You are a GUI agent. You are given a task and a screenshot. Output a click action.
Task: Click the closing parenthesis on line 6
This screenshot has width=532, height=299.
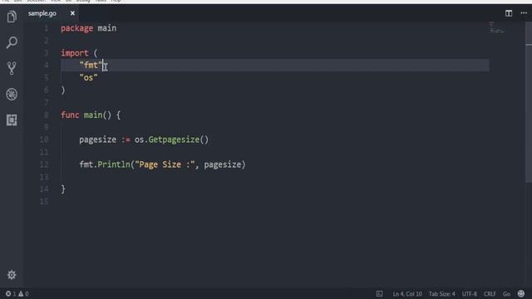[63, 91]
